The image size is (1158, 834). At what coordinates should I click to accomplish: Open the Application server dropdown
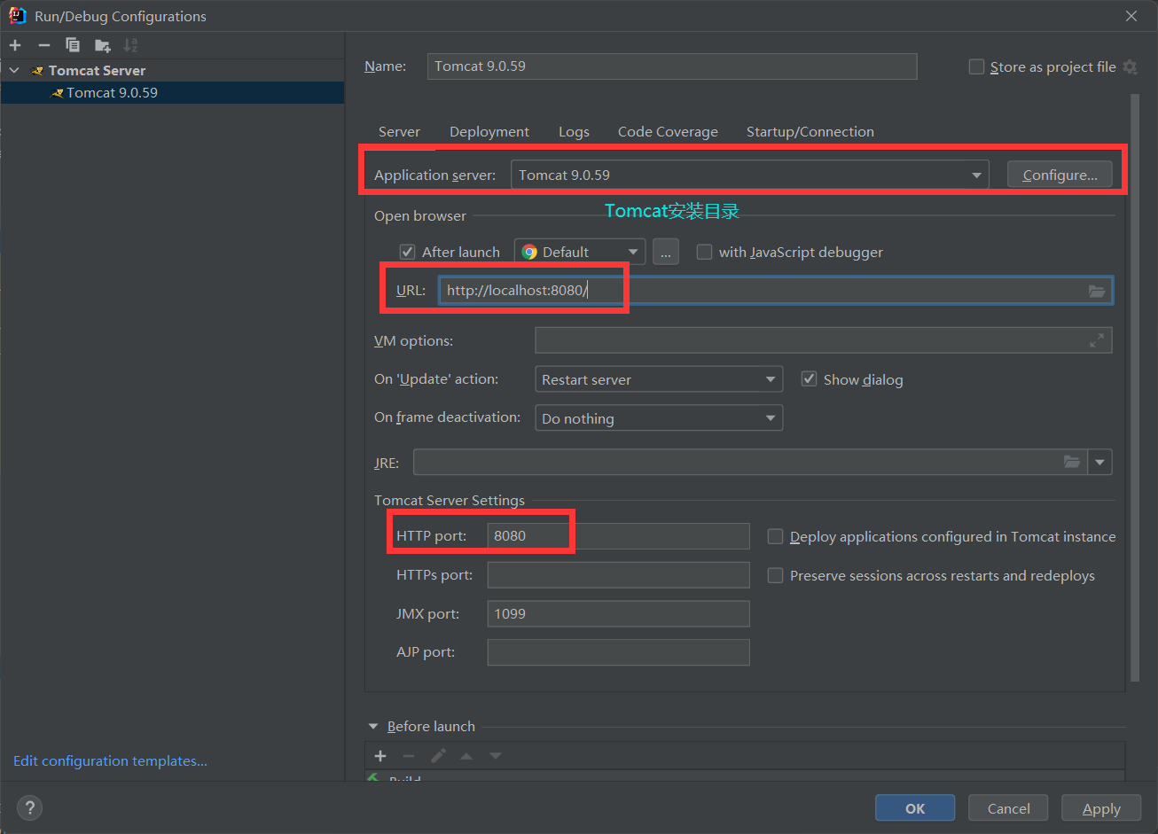pyautogui.click(x=750, y=175)
